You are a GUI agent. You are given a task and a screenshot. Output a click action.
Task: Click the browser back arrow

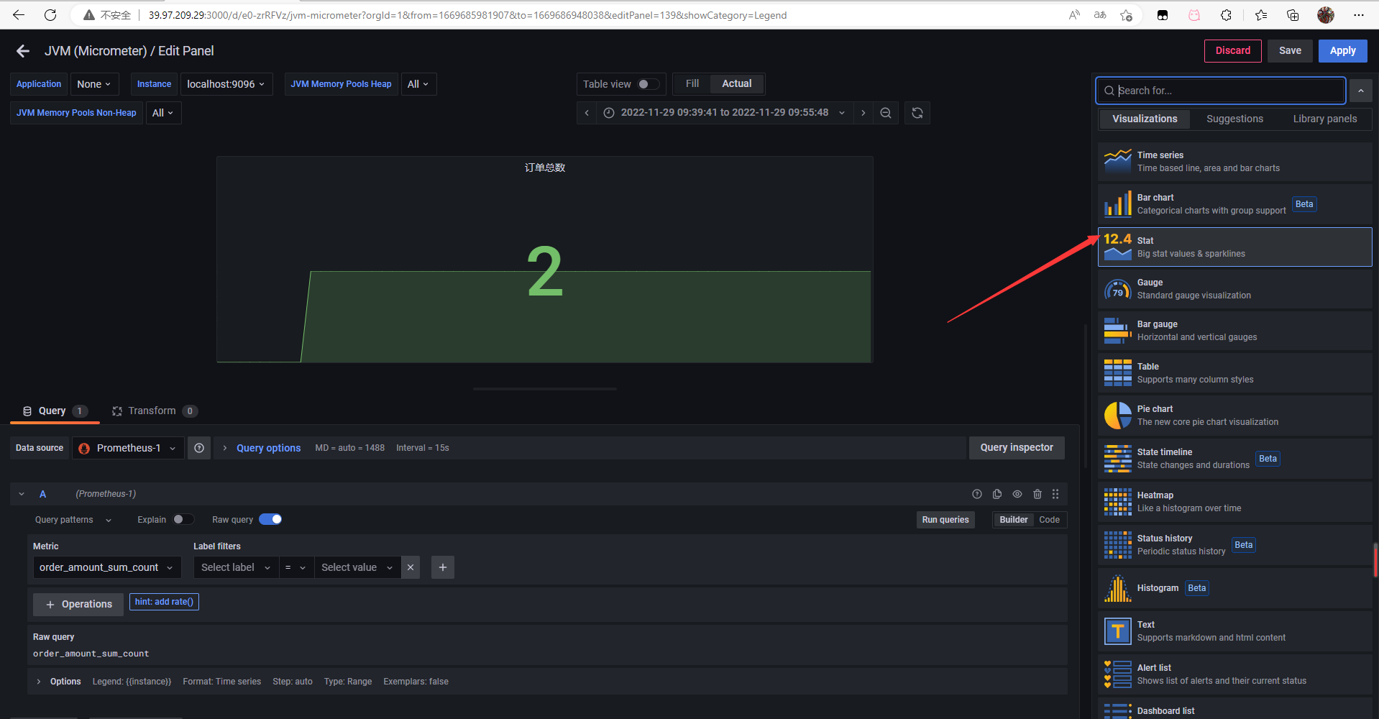coord(19,14)
